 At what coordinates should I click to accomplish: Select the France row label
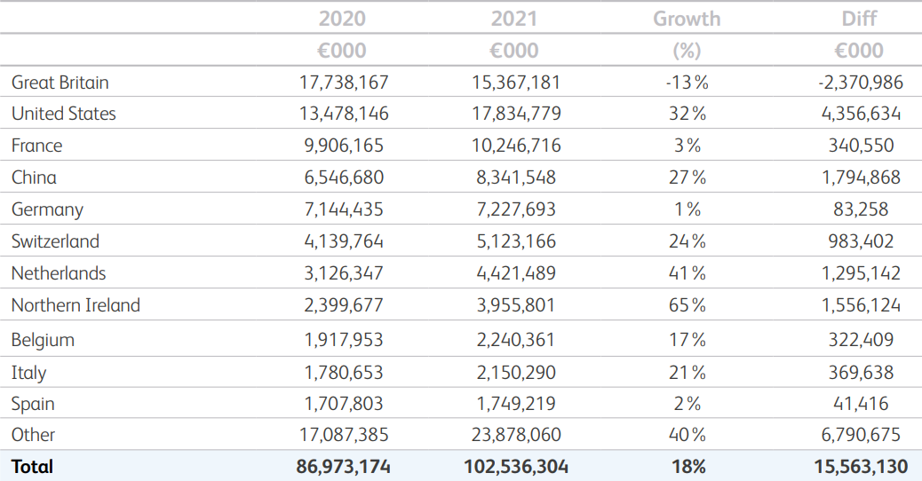coord(36,145)
